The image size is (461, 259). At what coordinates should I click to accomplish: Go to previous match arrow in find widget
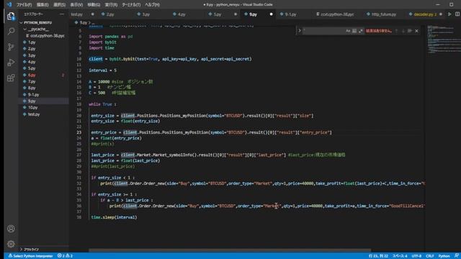tap(397, 31)
